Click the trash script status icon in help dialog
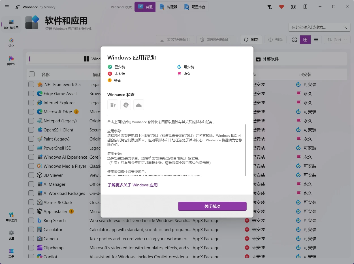This screenshot has width=354, height=264. [x=113, y=105]
